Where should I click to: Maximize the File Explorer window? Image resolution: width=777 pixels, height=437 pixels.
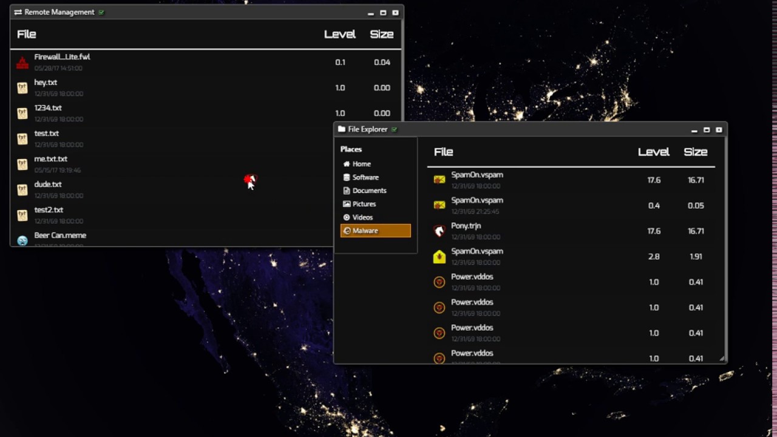(x=707, y=130)
